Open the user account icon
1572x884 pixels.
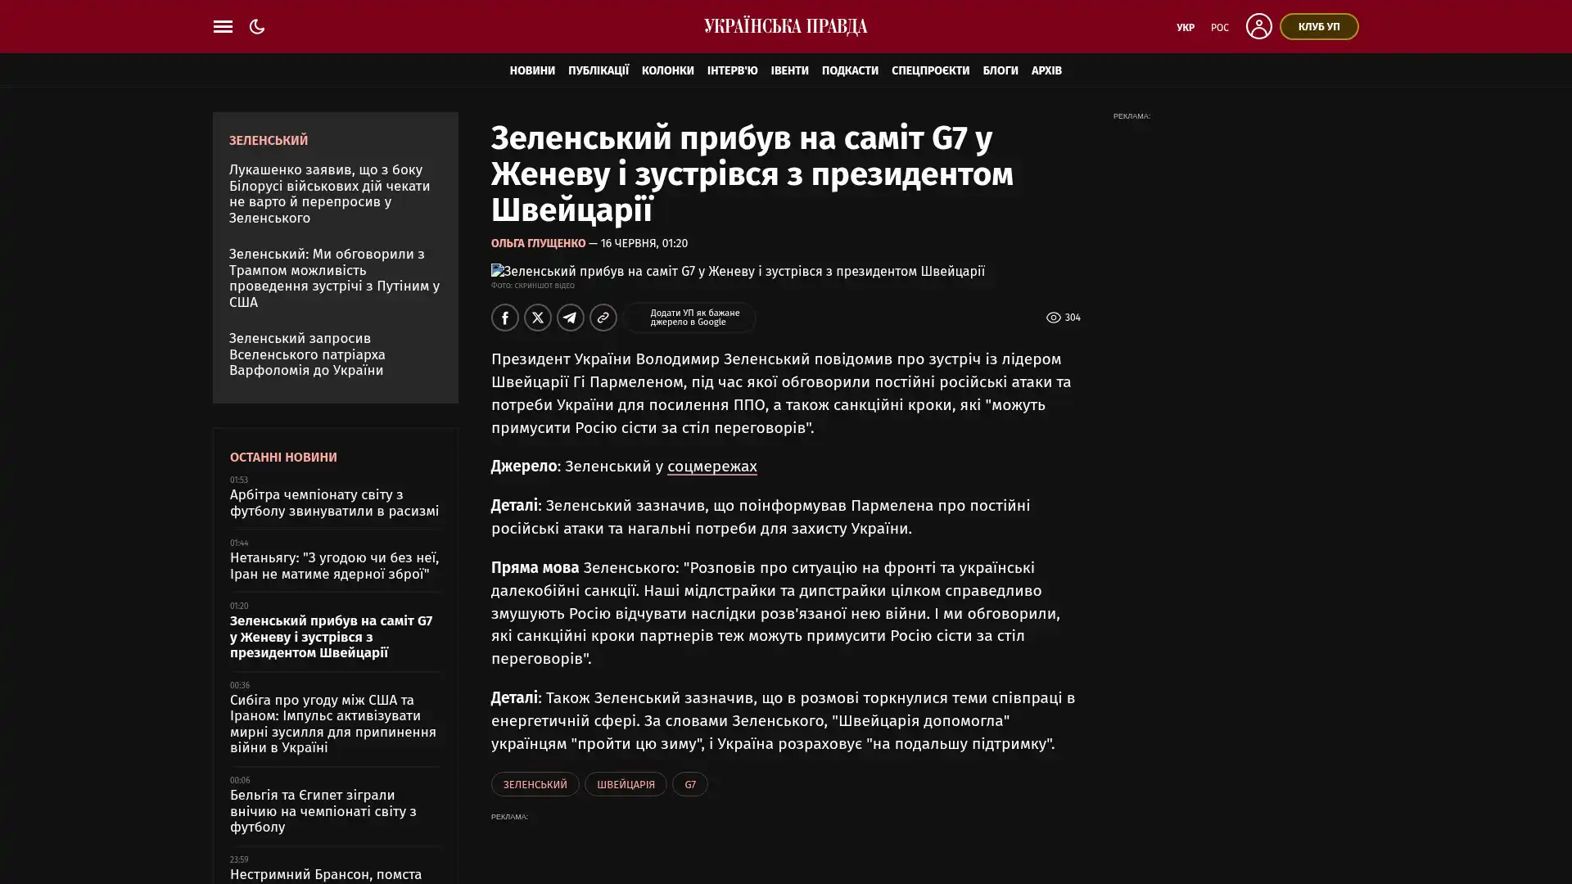(x=1258, y=26)
